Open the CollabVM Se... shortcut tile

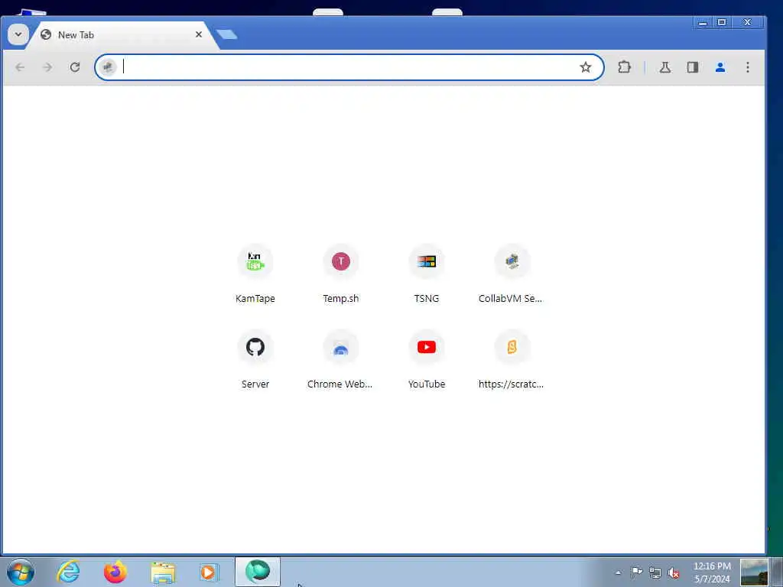tap(512, 261)
